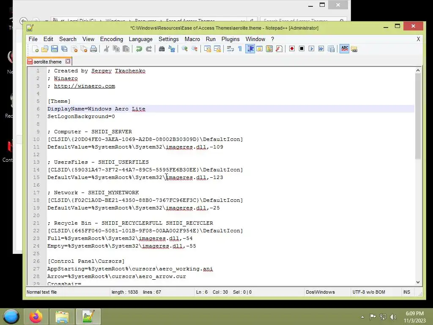433x325 pixels.
Task: Toggle the Indent Guide toolbar button
Action: pos(250,49)
